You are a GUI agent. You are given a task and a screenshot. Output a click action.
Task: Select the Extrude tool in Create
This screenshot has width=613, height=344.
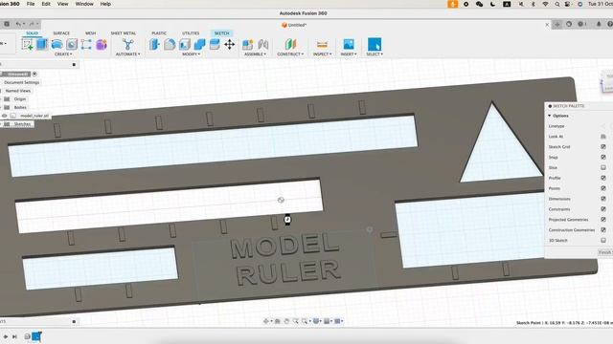(x=42, y=44)
